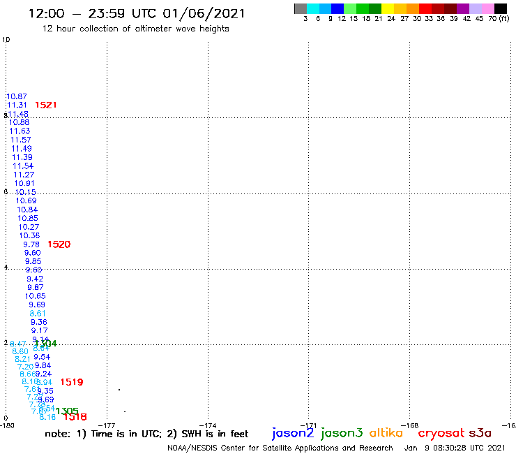Select the wave height value 10.65
Image resolution: width=516 pixels, height=454 pixels.
pyautogui.click(x=35, y=296)
